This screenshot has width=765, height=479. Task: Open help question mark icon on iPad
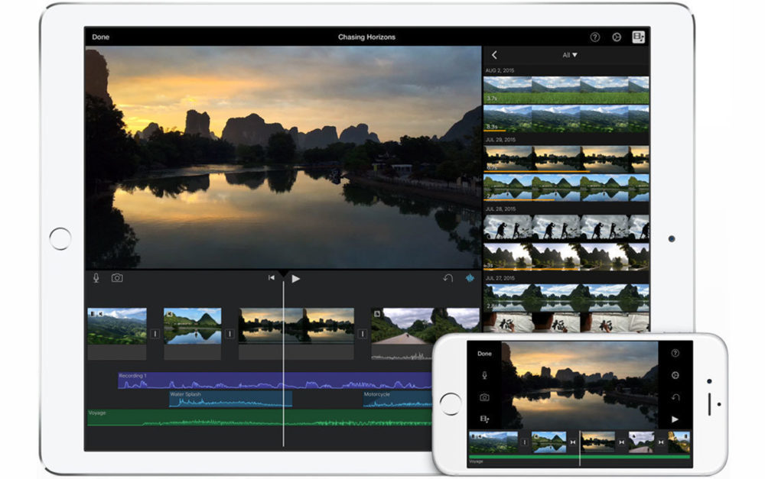[x=594, y=37]
